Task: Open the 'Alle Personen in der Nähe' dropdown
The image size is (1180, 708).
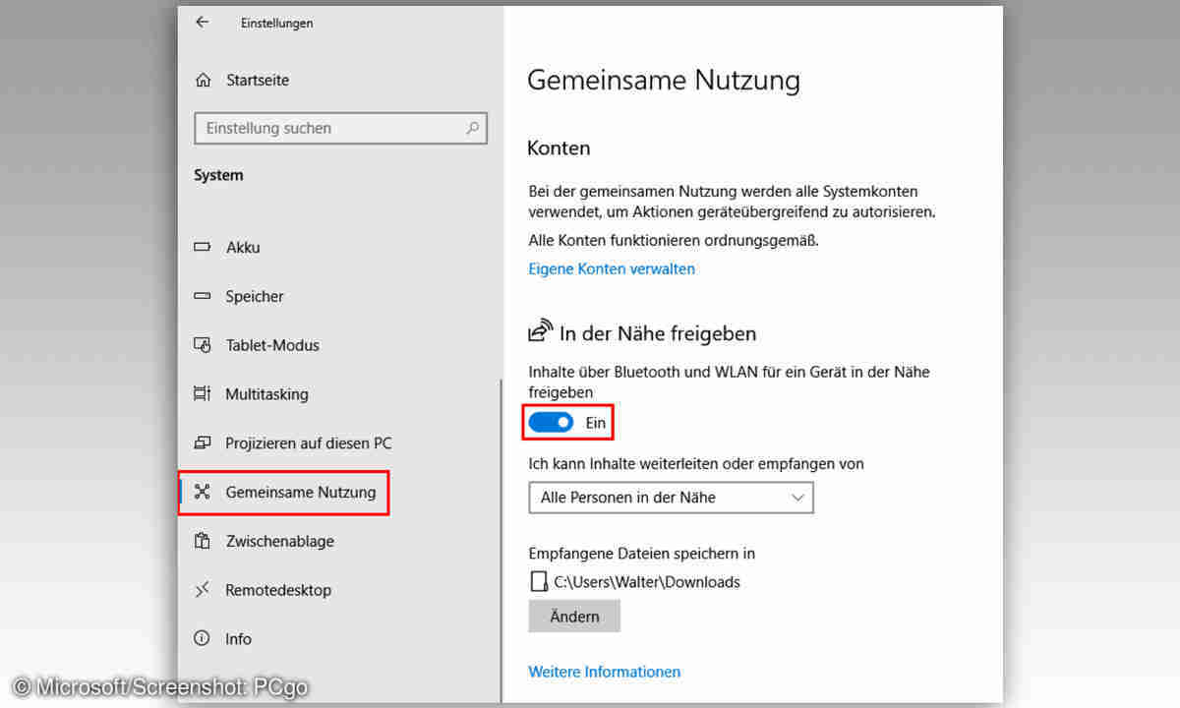Action: (x=671, y=498)
